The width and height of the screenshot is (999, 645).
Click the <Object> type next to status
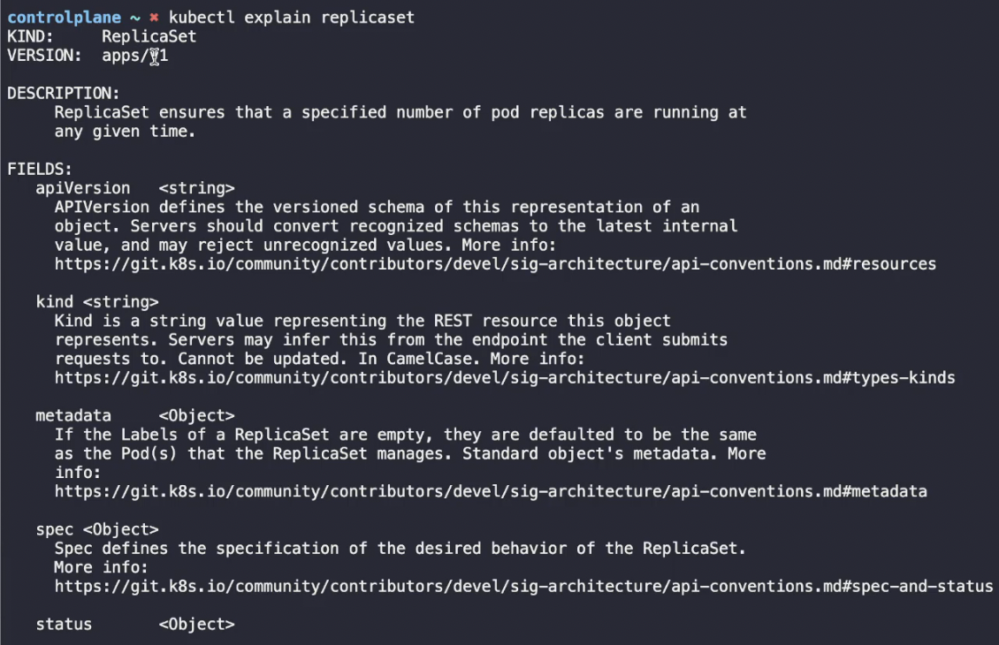coord(197,625)
